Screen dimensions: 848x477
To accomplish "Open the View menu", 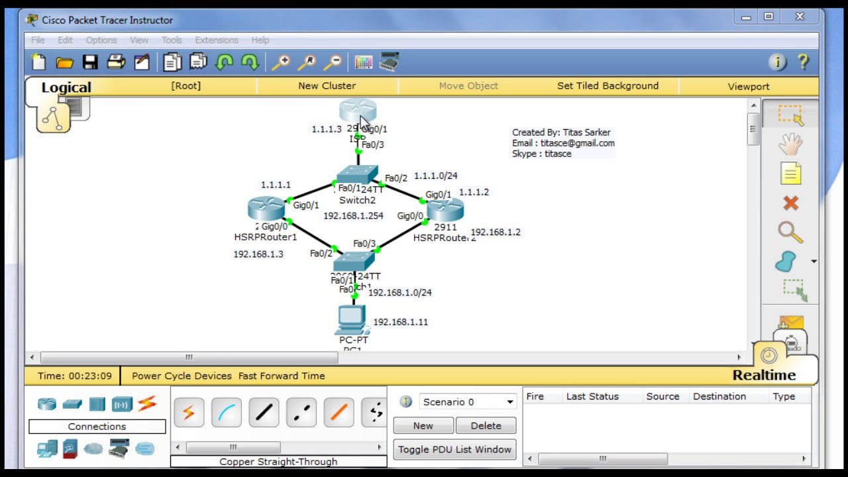I will [x=139, y=40].
